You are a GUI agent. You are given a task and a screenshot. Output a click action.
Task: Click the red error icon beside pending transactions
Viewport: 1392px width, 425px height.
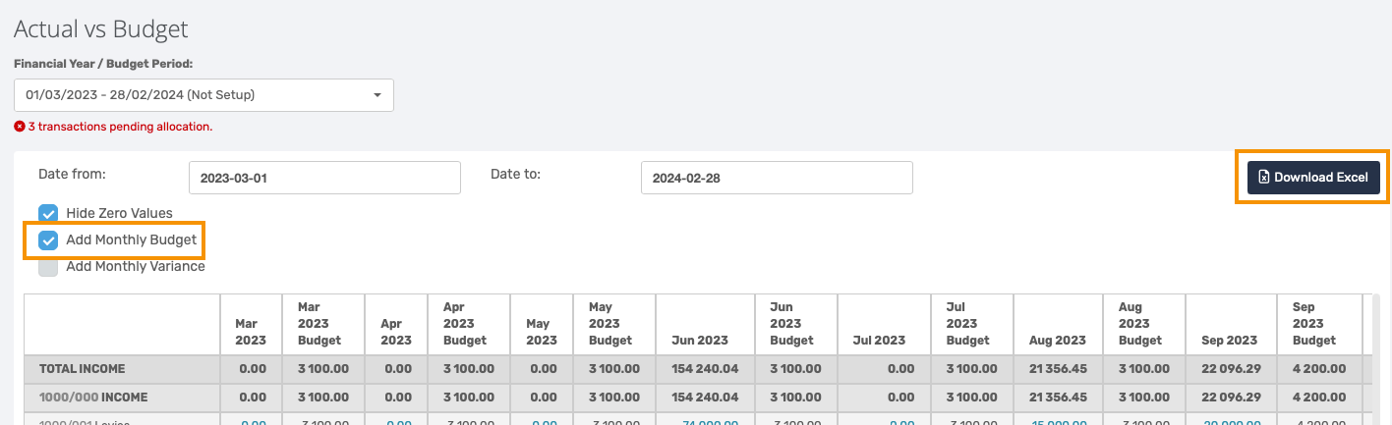coord(19,127)
